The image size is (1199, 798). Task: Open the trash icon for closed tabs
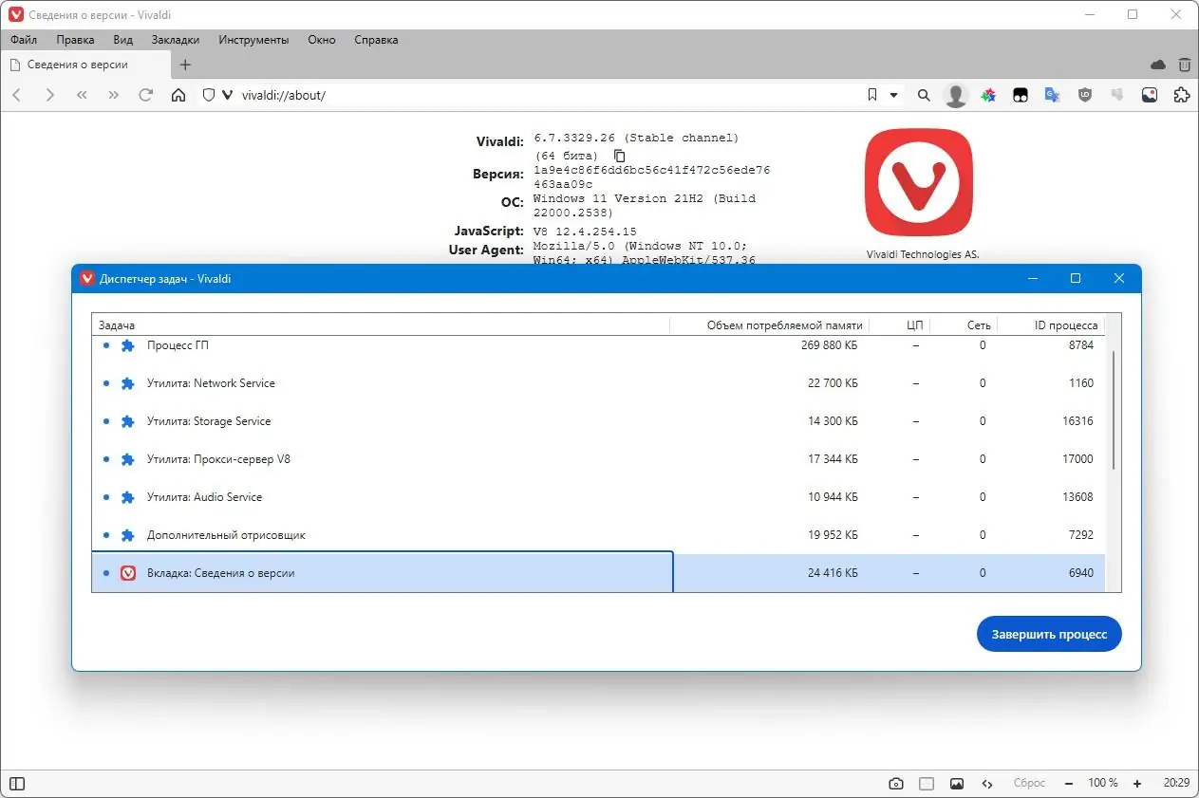(1184, 65)
